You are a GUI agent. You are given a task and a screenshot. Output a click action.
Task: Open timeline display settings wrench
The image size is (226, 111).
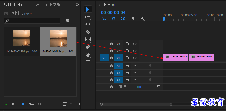143,19
